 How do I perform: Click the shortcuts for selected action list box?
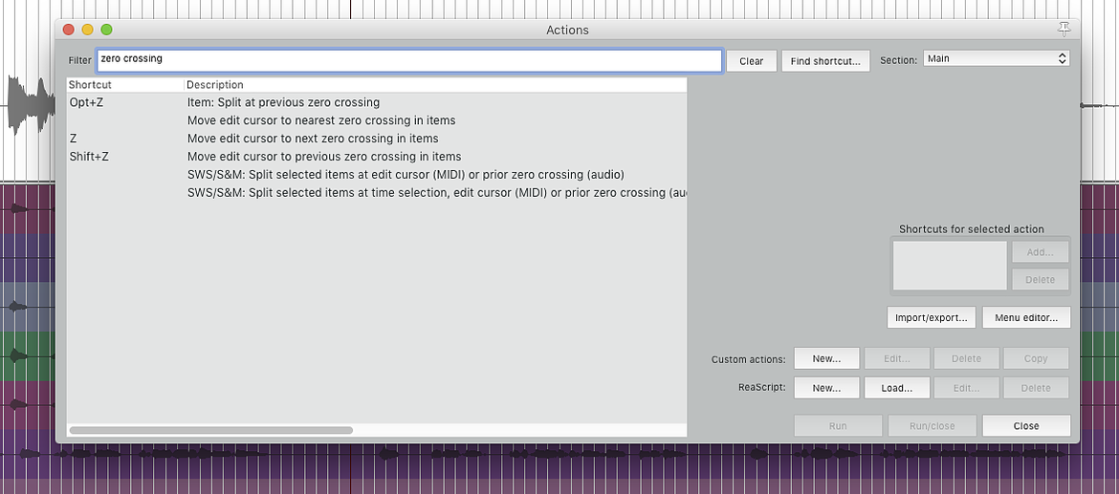[950, 266]
